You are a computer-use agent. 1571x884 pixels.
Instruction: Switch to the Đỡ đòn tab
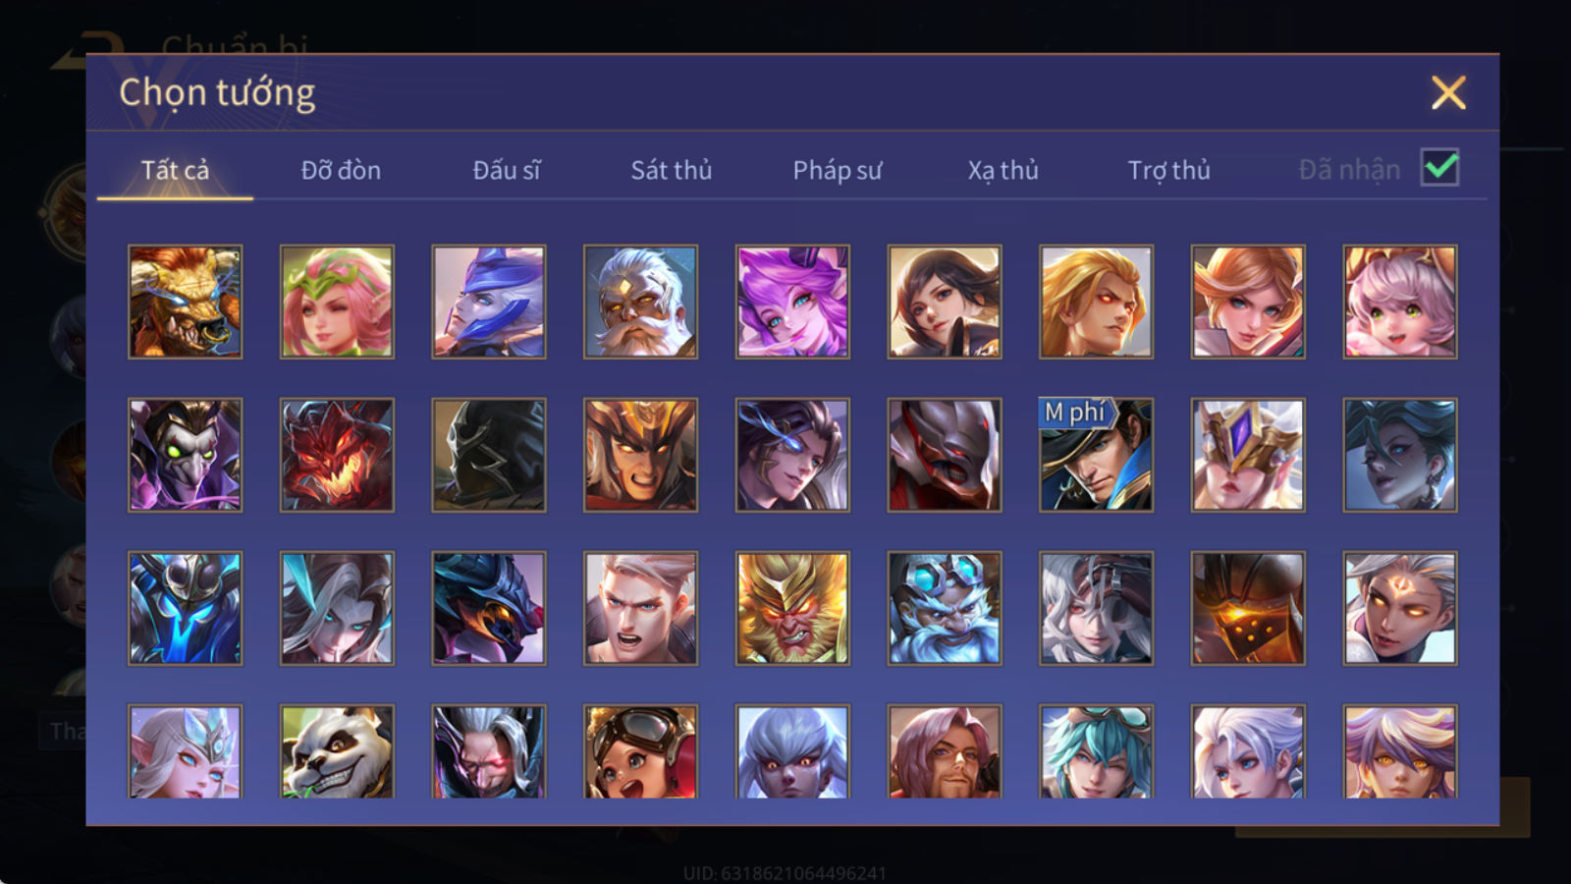tap(341, 170)
